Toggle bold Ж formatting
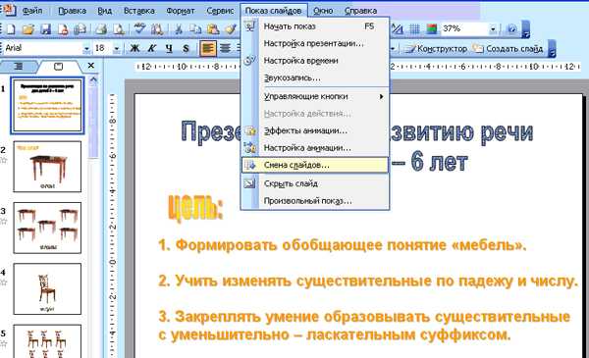Viewport: 589px width, 358px height. coord(134,48)
